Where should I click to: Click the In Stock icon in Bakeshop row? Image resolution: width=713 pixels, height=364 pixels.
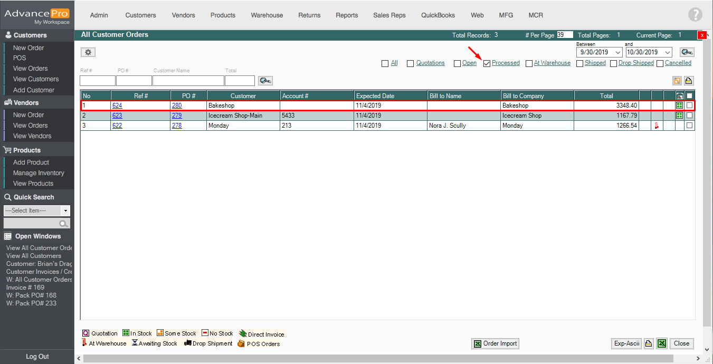[x=679, y=106]
